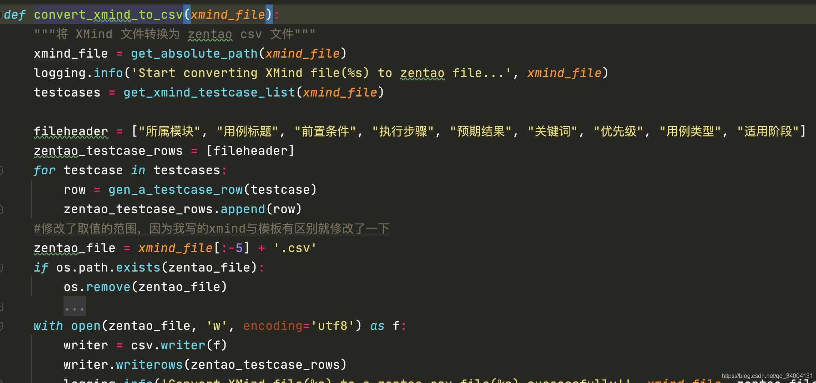816x383 pixels.
Task: Click the underlined "fileheader" variable assignment
Action: (71, 132)
